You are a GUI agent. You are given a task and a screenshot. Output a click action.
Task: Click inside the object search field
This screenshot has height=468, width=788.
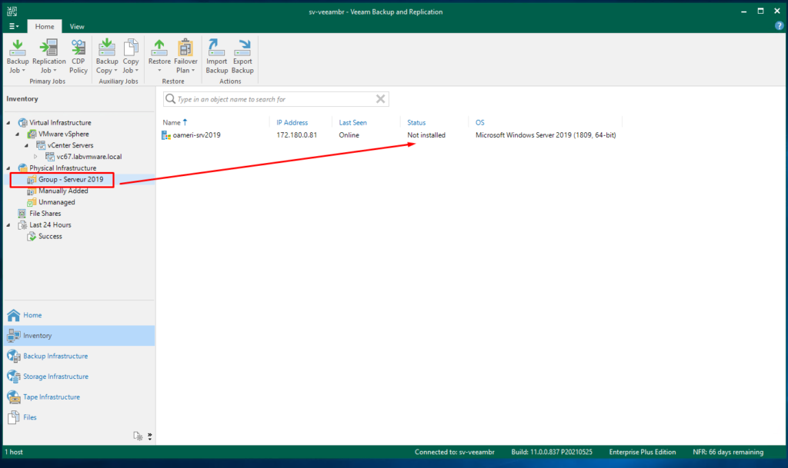click(x=269, y=98)
